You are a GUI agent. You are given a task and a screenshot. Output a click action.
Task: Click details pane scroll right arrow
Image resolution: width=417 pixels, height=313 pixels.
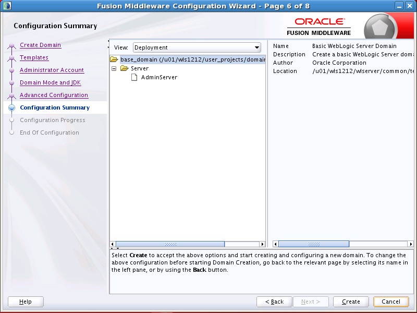[411, 244]
